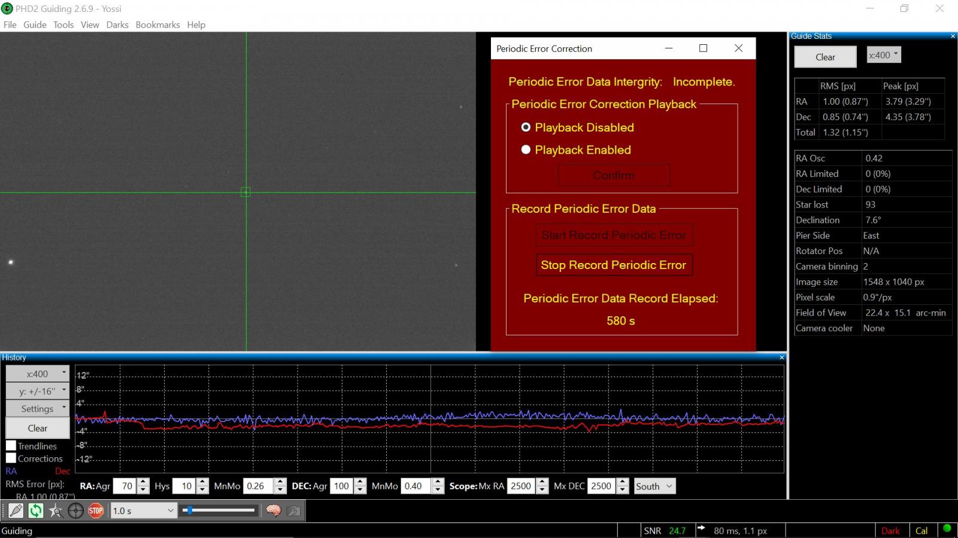Open the Help menu
Viewport: 958px width, 538px height.
196,25
